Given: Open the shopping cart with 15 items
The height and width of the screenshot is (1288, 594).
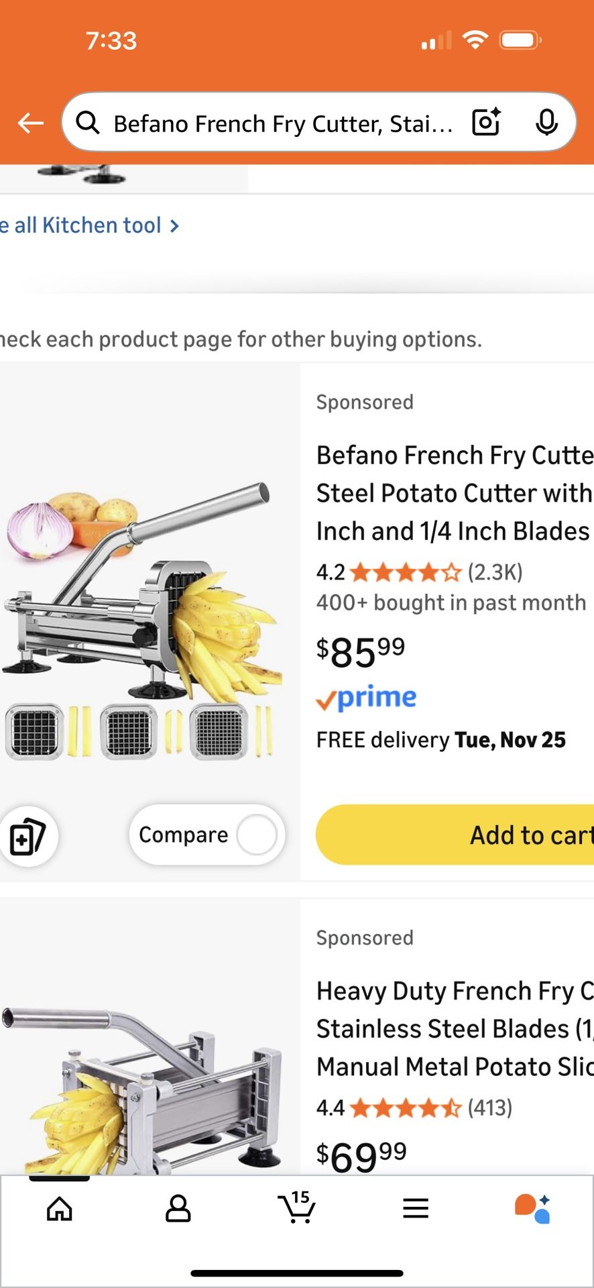Looking at the screenshot, I should click(x=296, y=1208).
